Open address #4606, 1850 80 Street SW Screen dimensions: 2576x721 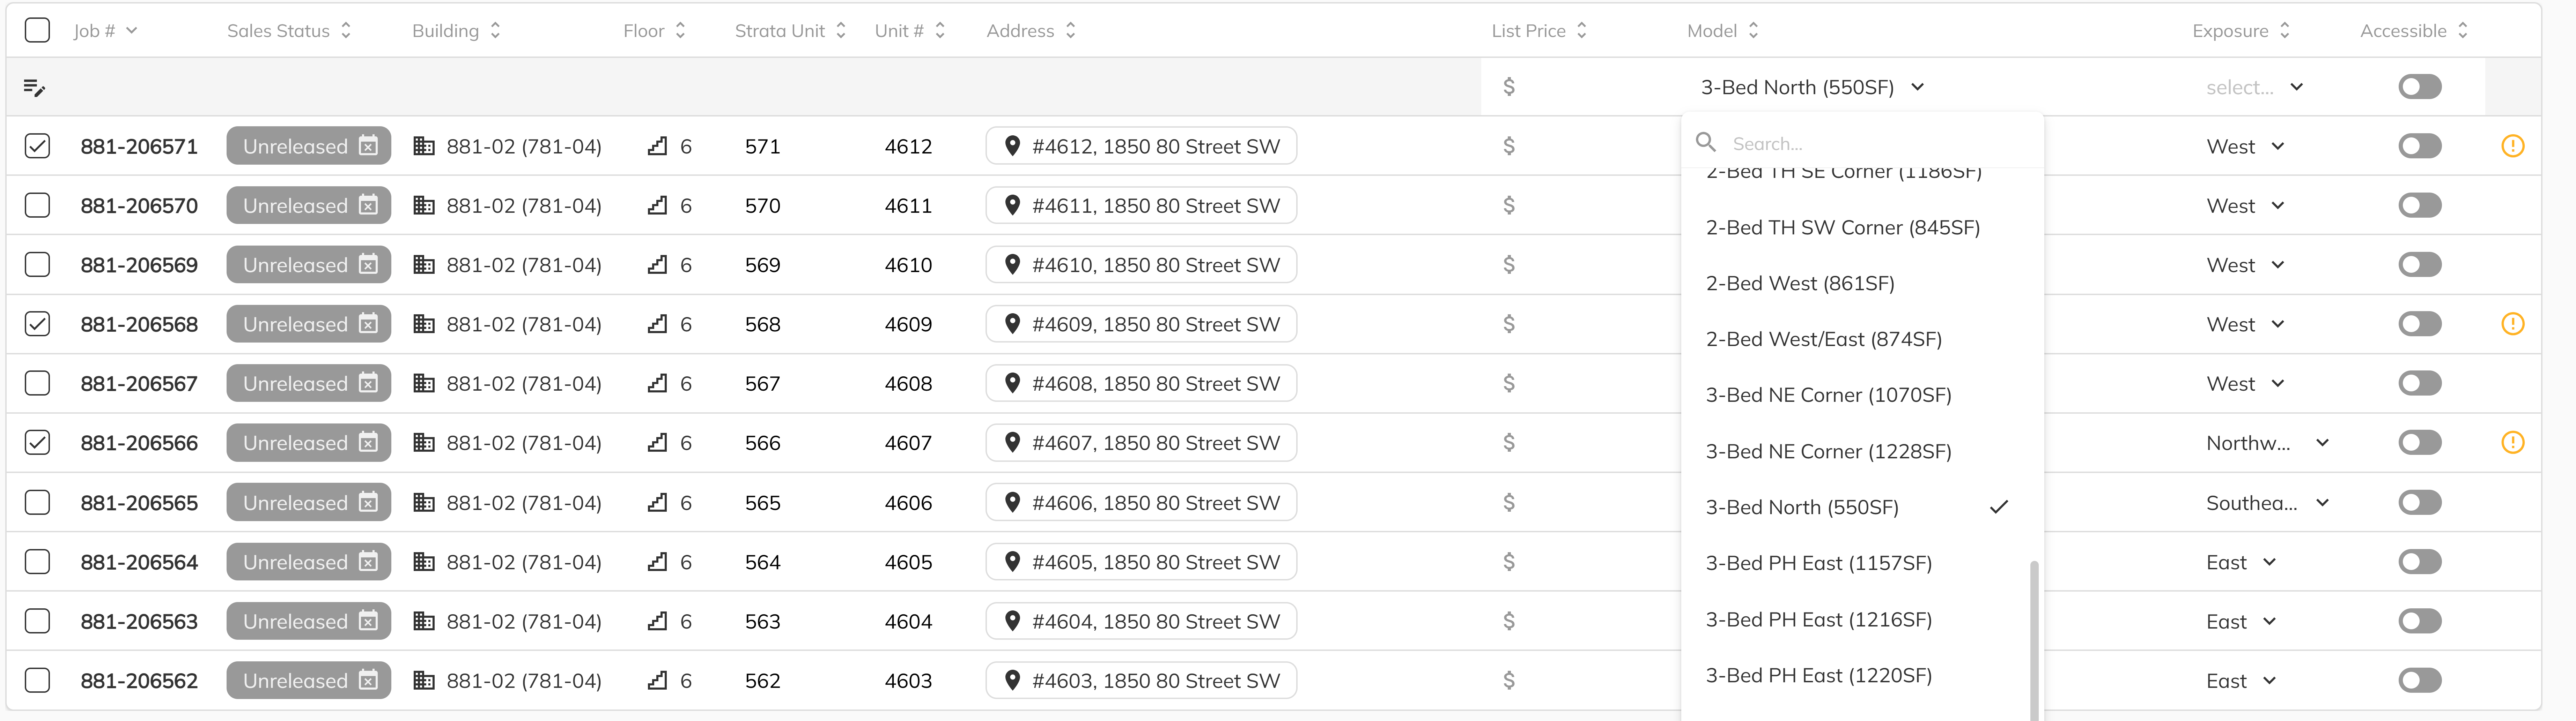coord(1140,502)
